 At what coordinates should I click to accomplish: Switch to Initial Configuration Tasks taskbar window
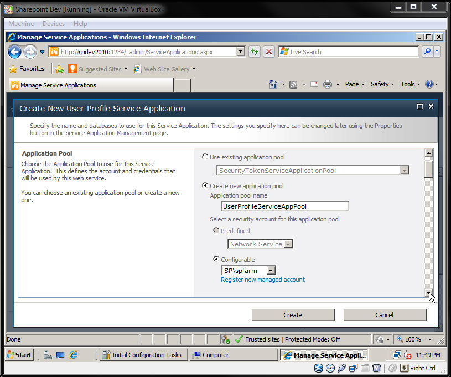[143, 355]
